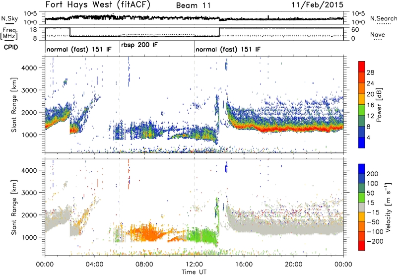Image resolution: width=397 pixels, height=275 pixels.
Task: Click the '200' velocity colorbar value
Action: point(373,174)
